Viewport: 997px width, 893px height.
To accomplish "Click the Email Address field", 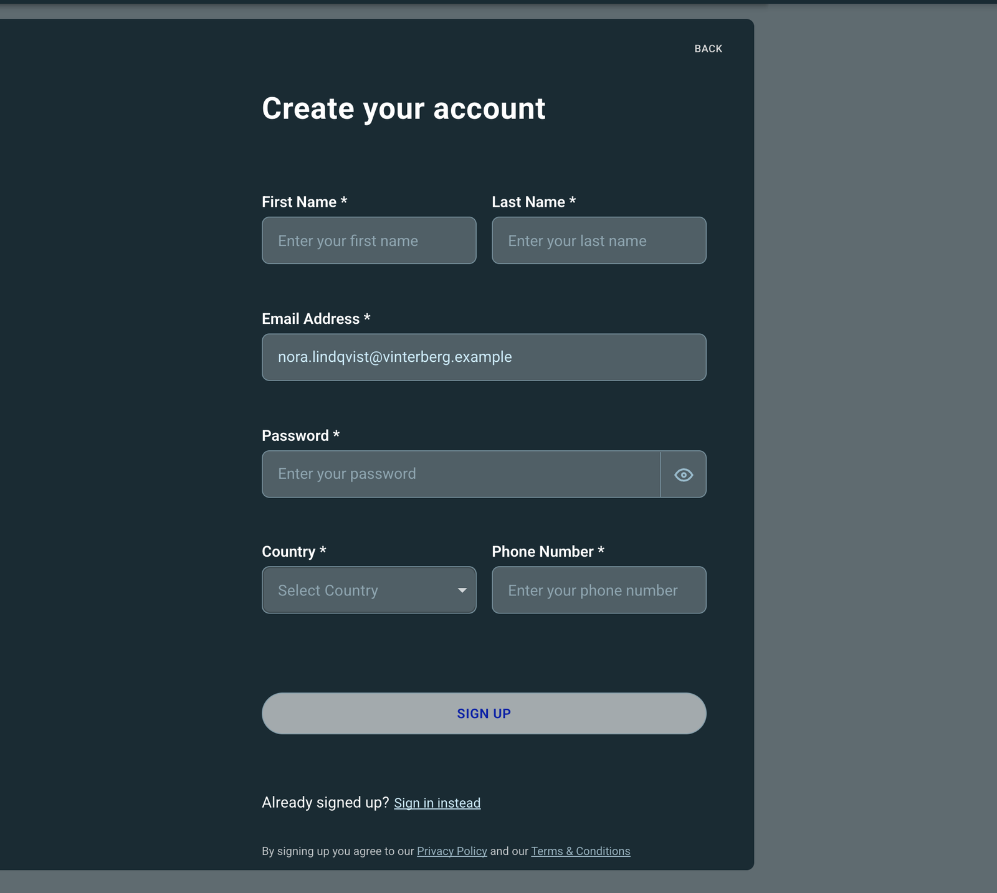I will click(x=484, y=357).
